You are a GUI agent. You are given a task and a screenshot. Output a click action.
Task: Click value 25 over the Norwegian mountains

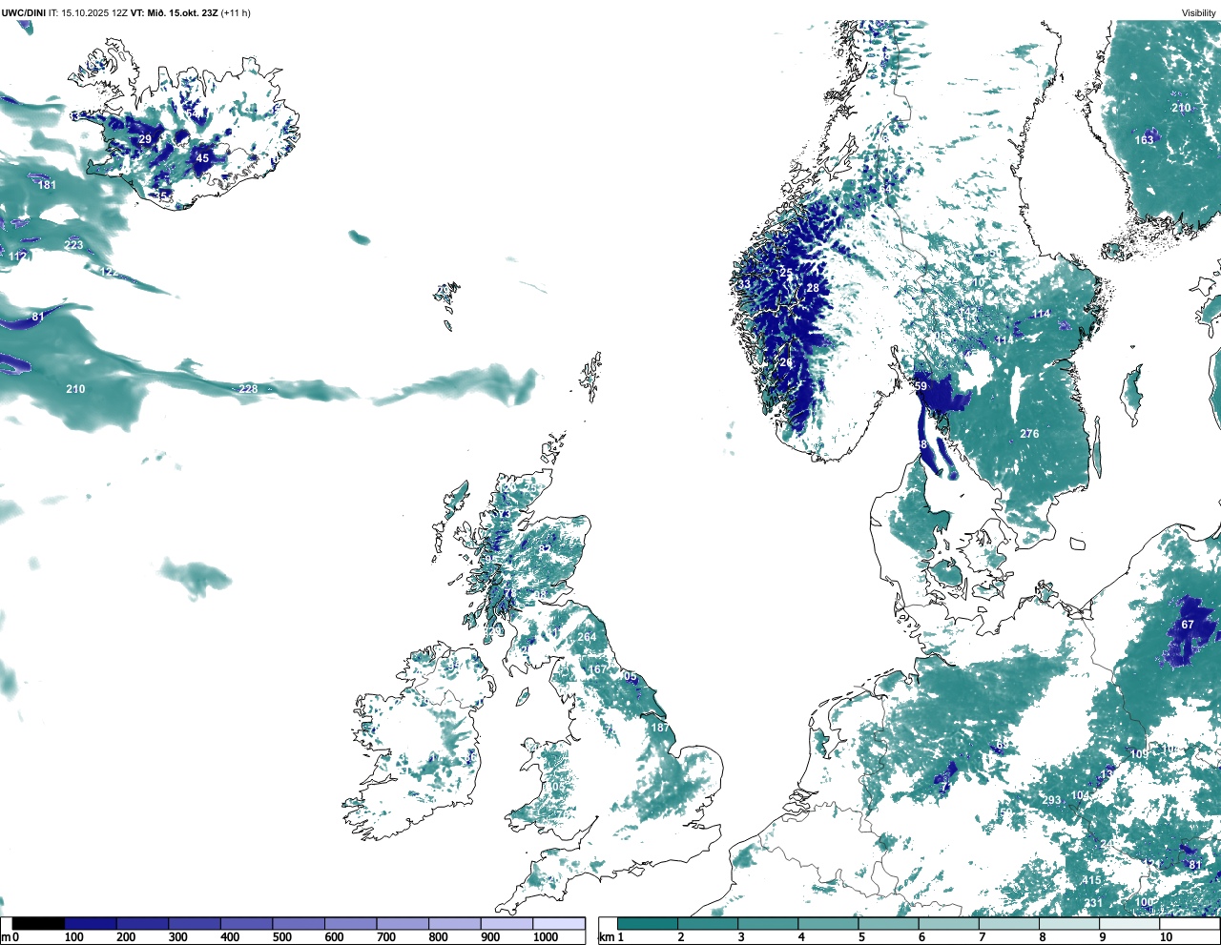[787, 273]
